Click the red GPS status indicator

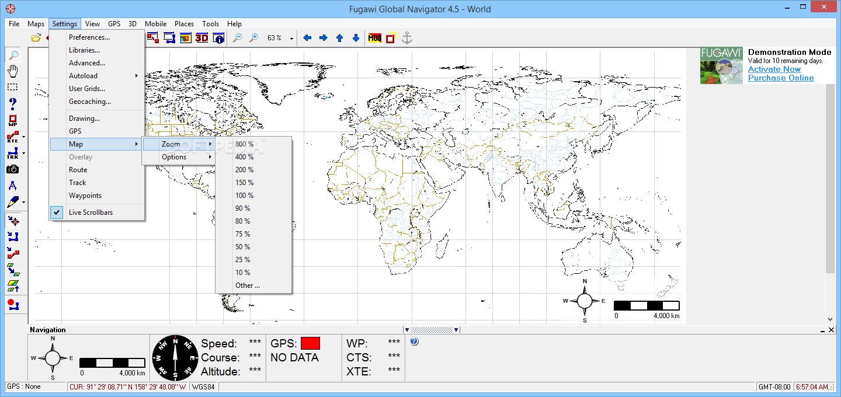click(x=310, y=343)
